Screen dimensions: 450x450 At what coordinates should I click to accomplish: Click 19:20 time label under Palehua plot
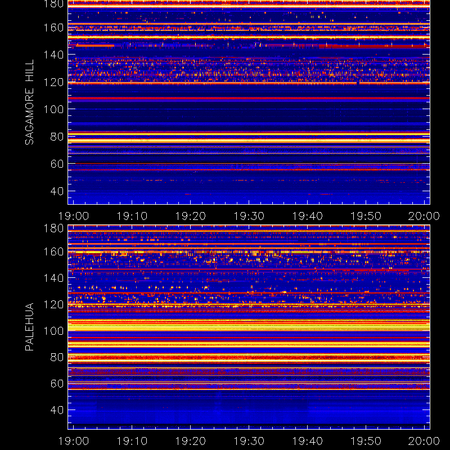[x=191, y=441]
